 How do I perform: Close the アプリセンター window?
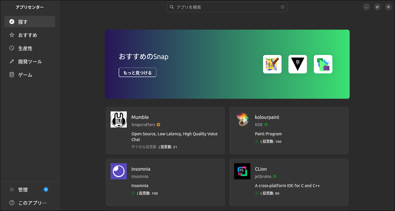point(388,7)
